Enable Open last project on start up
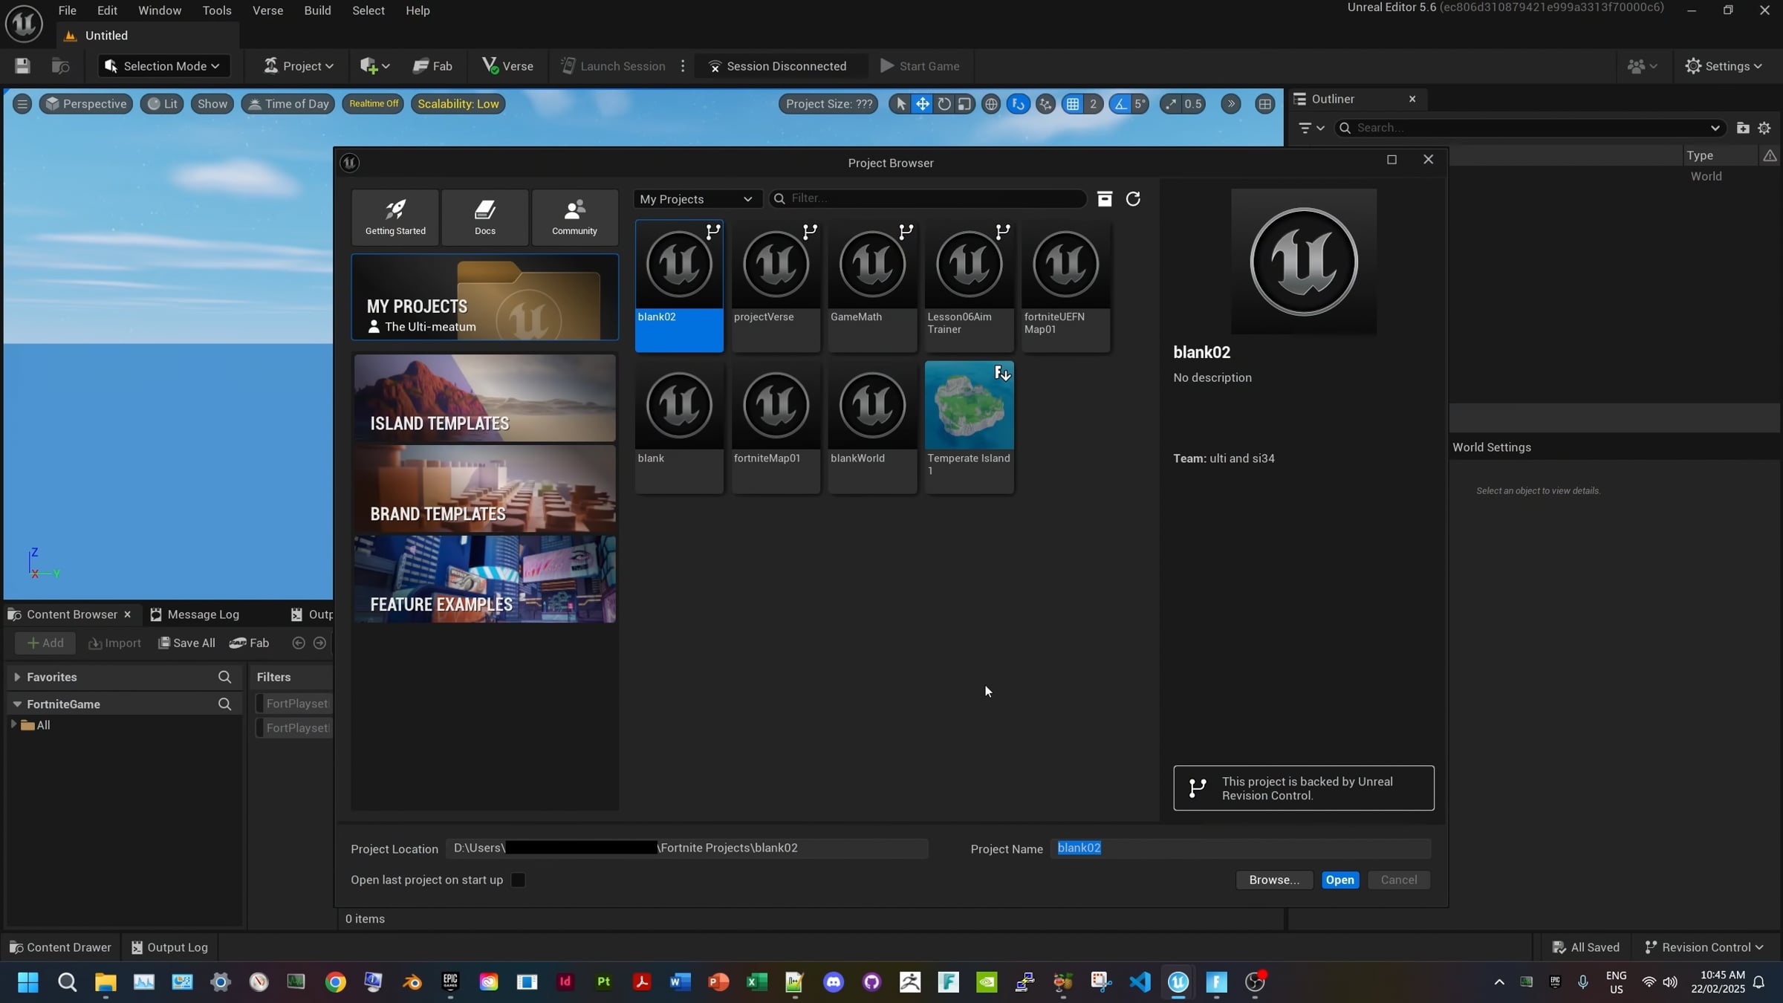The width and height of the screenshot is (1783, 1003). pyautogui.click(x=518, y=880)
